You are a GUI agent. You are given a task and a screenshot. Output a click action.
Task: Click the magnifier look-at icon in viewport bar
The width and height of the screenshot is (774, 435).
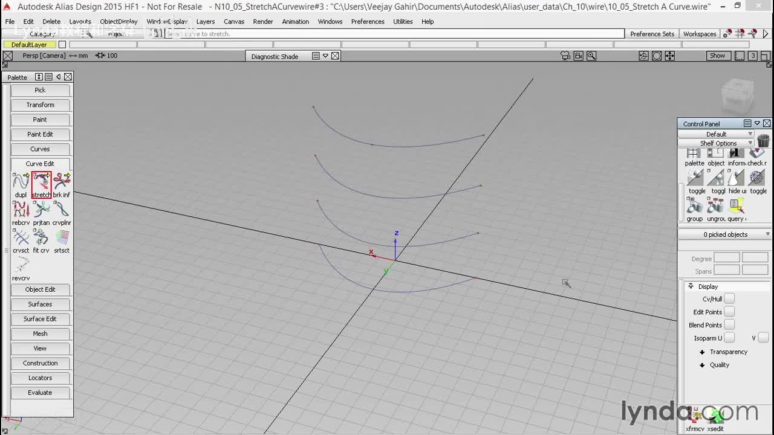pos(591,56)
